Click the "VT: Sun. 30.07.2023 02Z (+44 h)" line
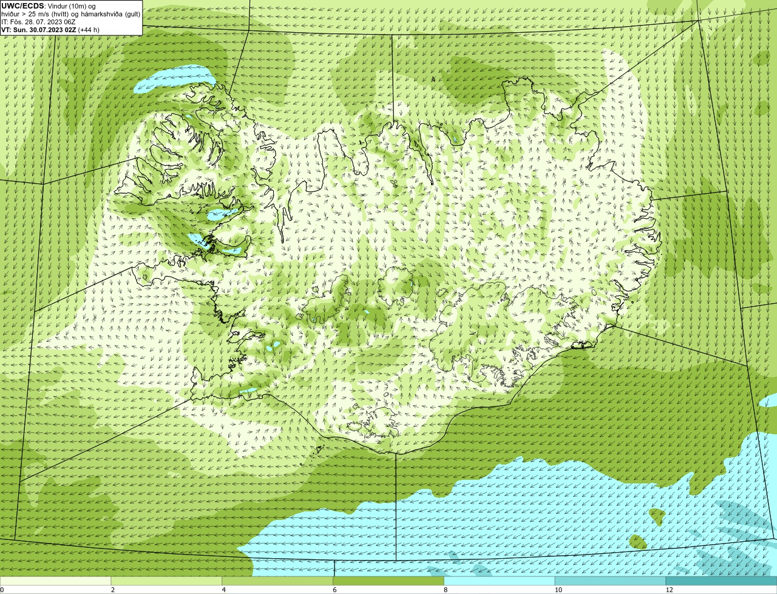 50,30
